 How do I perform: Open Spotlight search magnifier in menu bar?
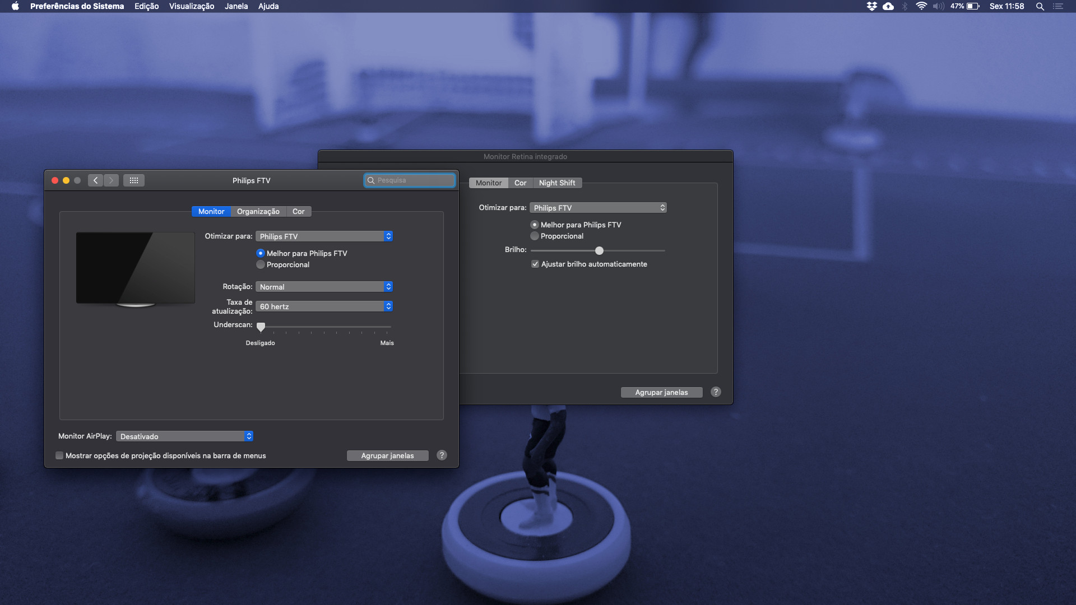[x=1040, y=6]
